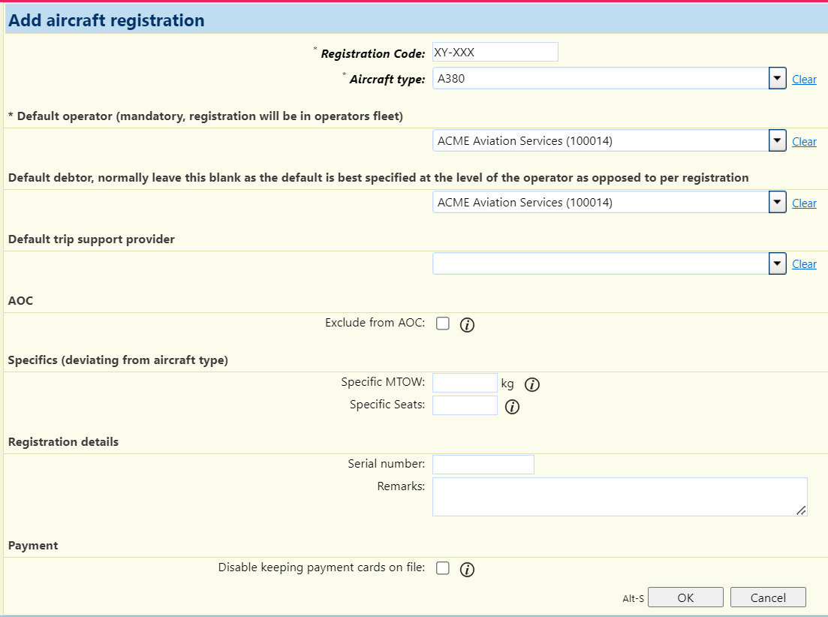Clear the Aircraft type selection

point(804,79)
